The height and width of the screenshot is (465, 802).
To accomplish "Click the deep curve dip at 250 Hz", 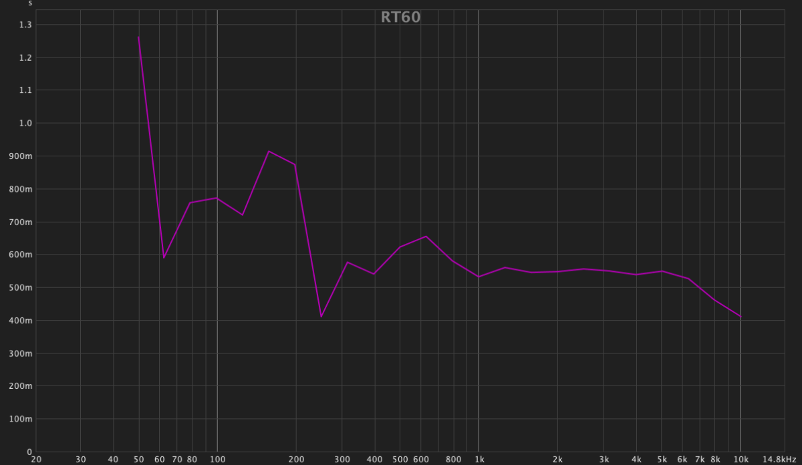I will click(321, 317).
